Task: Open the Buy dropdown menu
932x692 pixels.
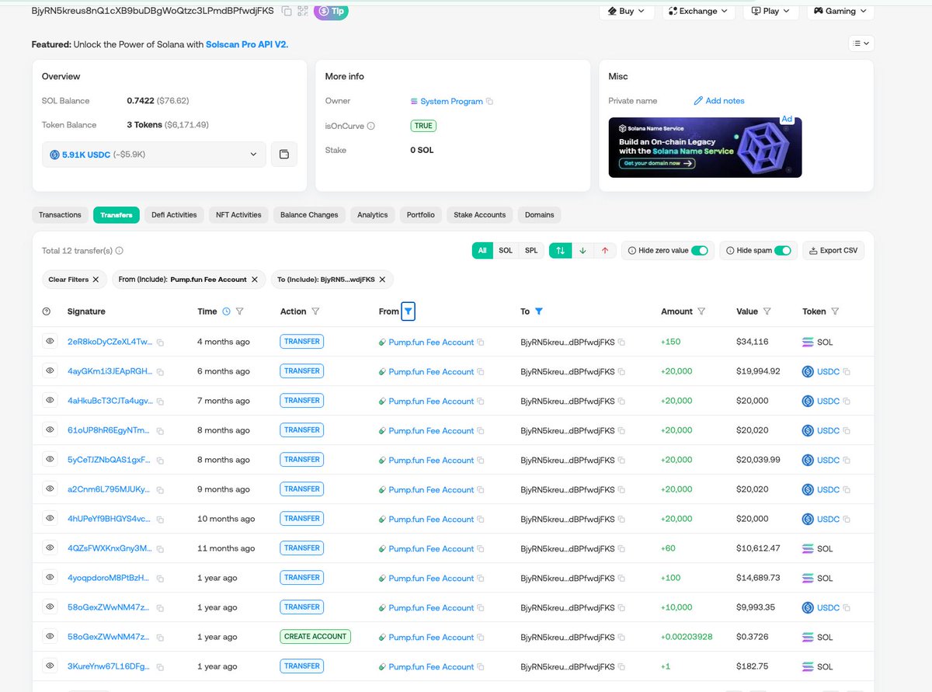Action: tap(626, 11)
